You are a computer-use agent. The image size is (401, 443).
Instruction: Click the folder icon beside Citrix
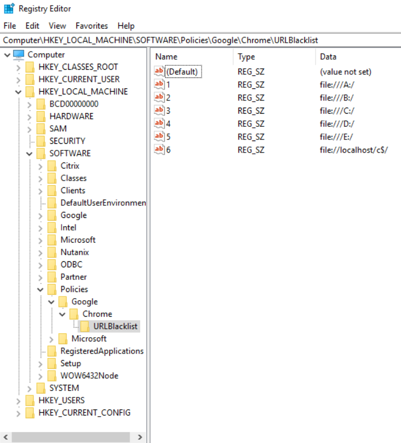click(52, 166)
